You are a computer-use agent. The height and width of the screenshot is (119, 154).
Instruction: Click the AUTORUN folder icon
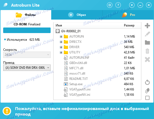click(x=66, y=36)
